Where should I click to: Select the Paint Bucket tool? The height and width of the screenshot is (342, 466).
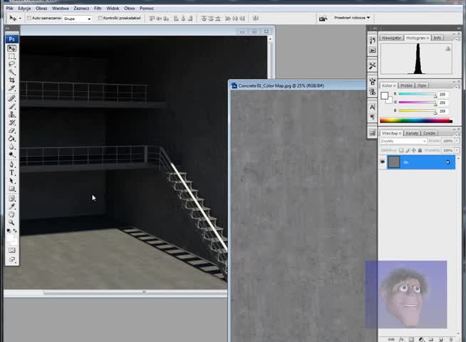12,138
